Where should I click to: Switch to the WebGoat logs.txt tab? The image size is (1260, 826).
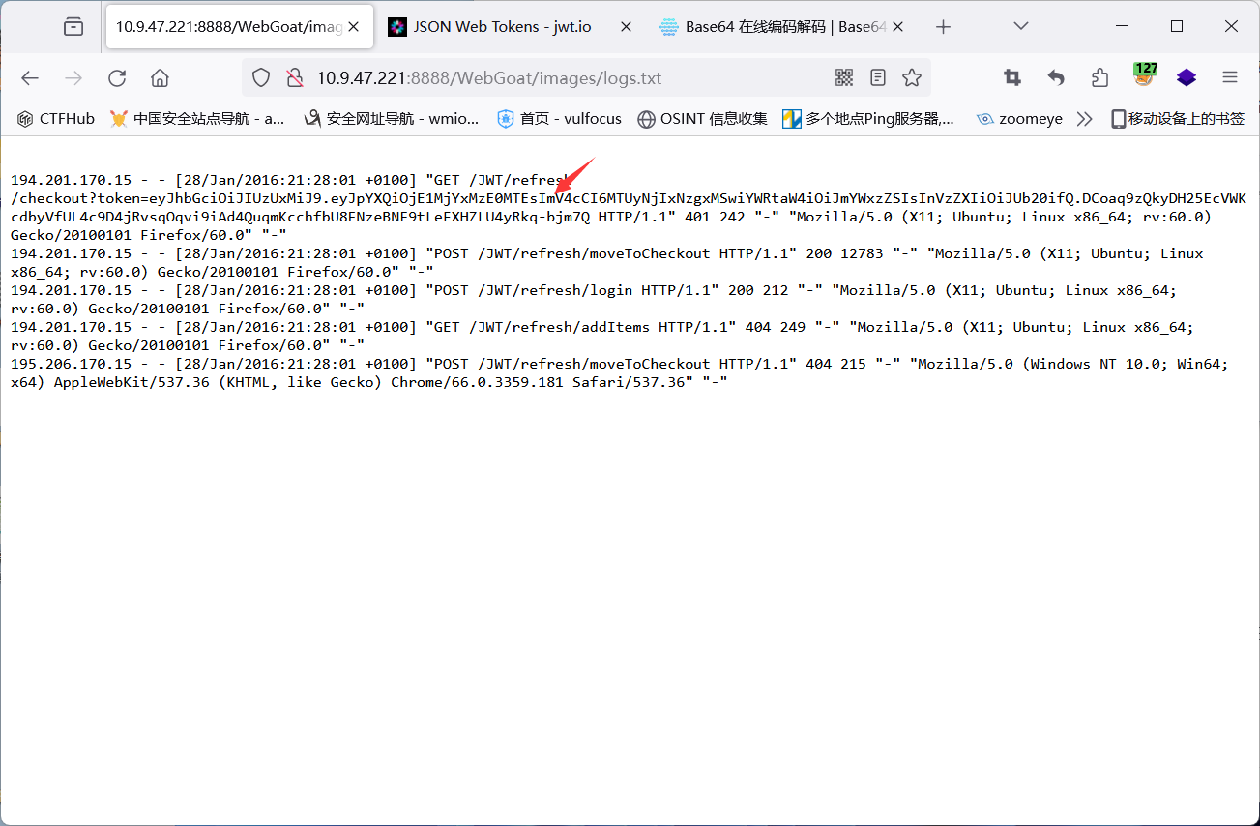click(x=238, y=27)
